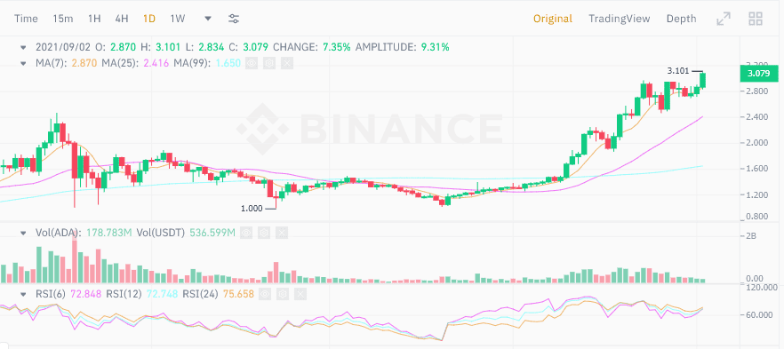This screenshot has width=784, height=349.
Task: Remove the Vol indicator
Action: (x=281, y=233)
